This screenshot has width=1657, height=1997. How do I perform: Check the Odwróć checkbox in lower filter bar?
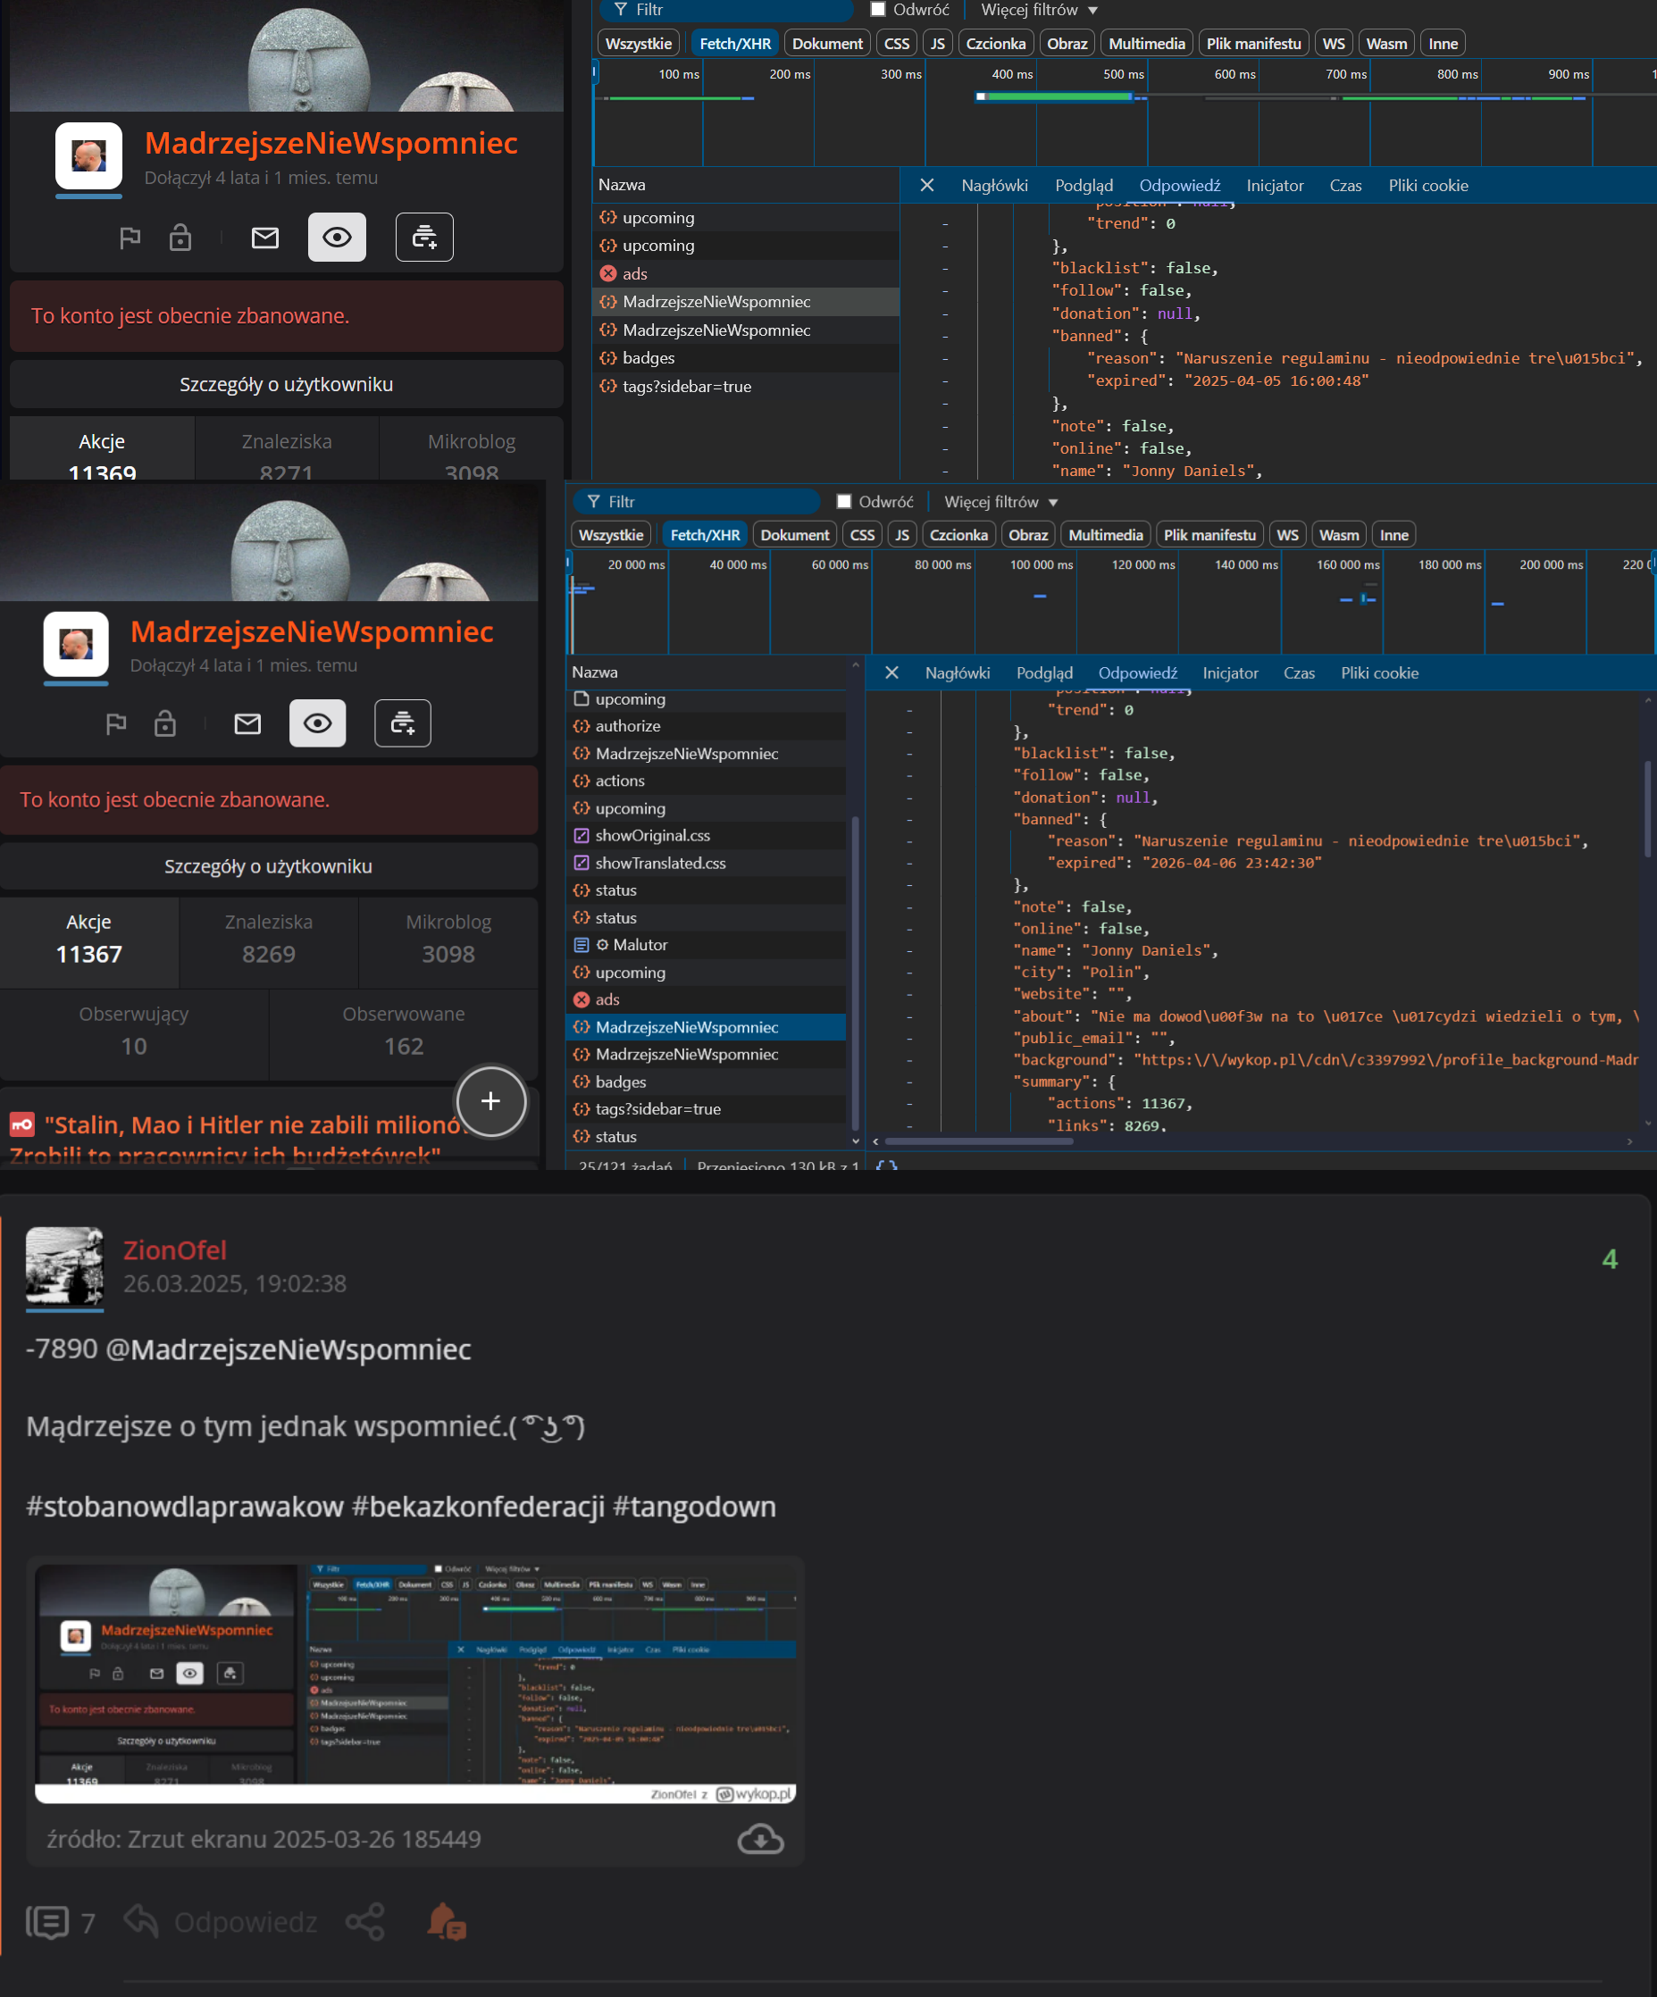pos(844,501)
